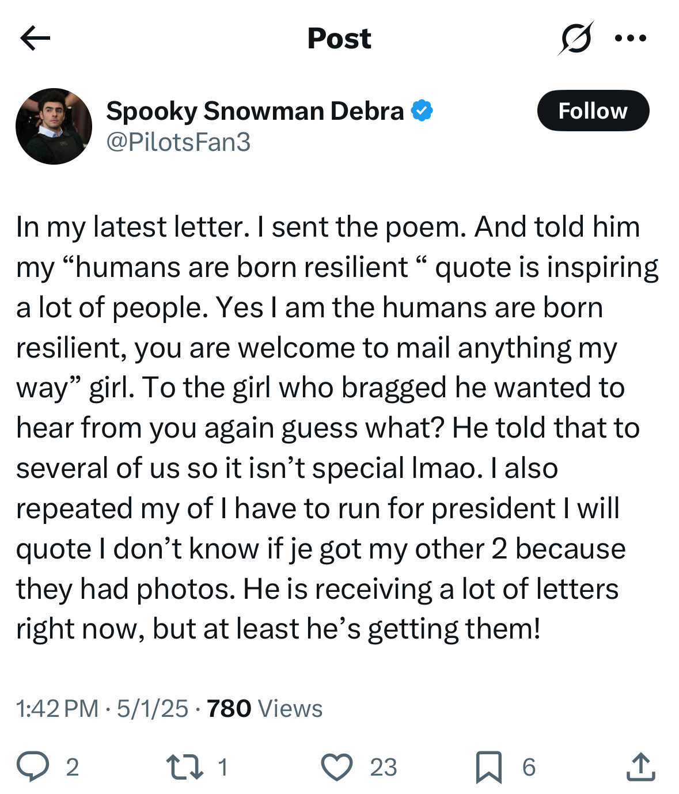Viewport: 679px width, 794px height.
Task: Tap the blue verified badge
Action: pos(422,111)
